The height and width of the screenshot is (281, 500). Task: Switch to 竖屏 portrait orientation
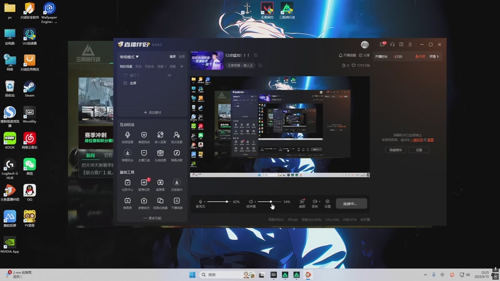(181, 57)
